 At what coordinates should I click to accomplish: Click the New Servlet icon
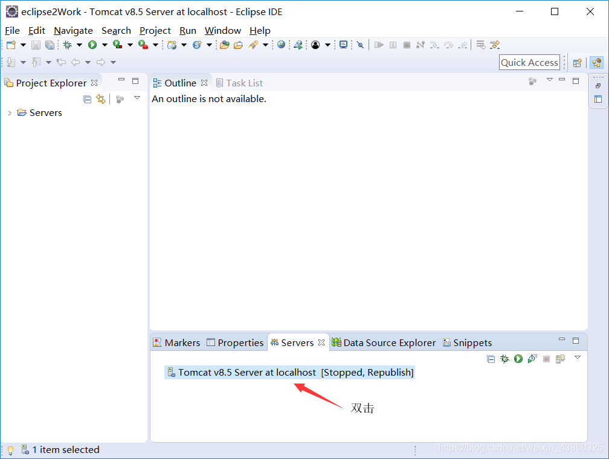coord(198,45)
